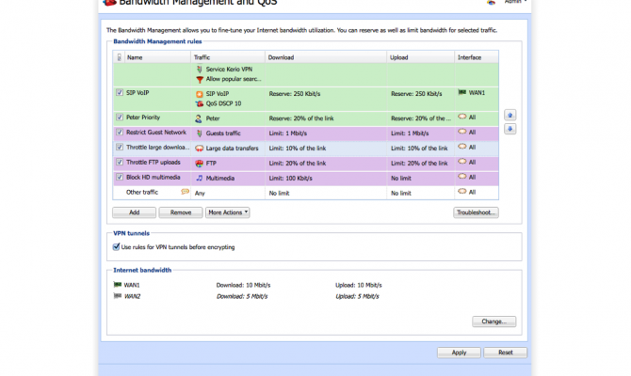Viewport: 631px width, 376px height.
Task: Click the Download column header
Action: point(326,57)
